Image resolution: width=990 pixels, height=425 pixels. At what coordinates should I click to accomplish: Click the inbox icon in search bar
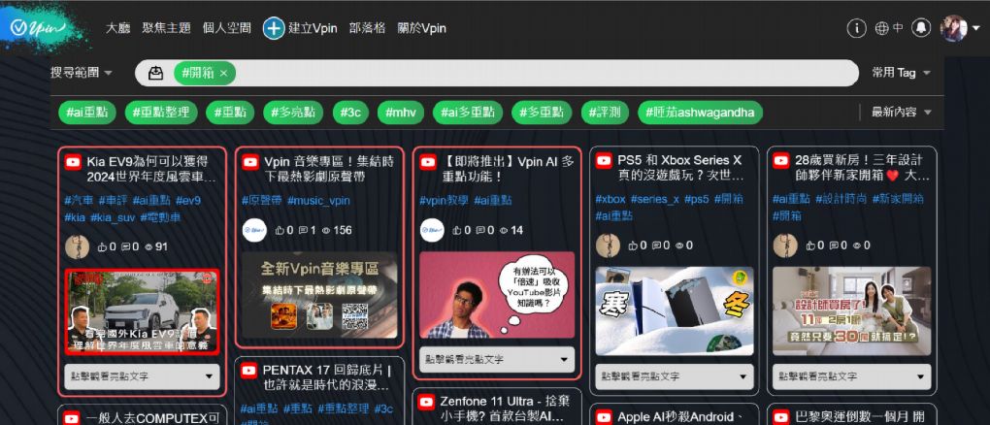point(156,73)
